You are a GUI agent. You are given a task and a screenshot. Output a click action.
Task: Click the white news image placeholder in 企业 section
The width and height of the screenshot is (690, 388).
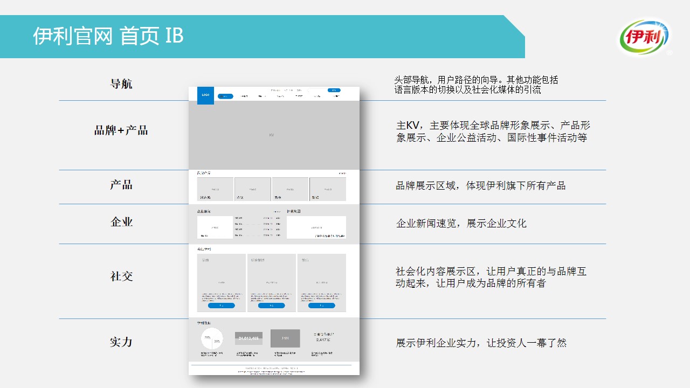pos(215,227)
